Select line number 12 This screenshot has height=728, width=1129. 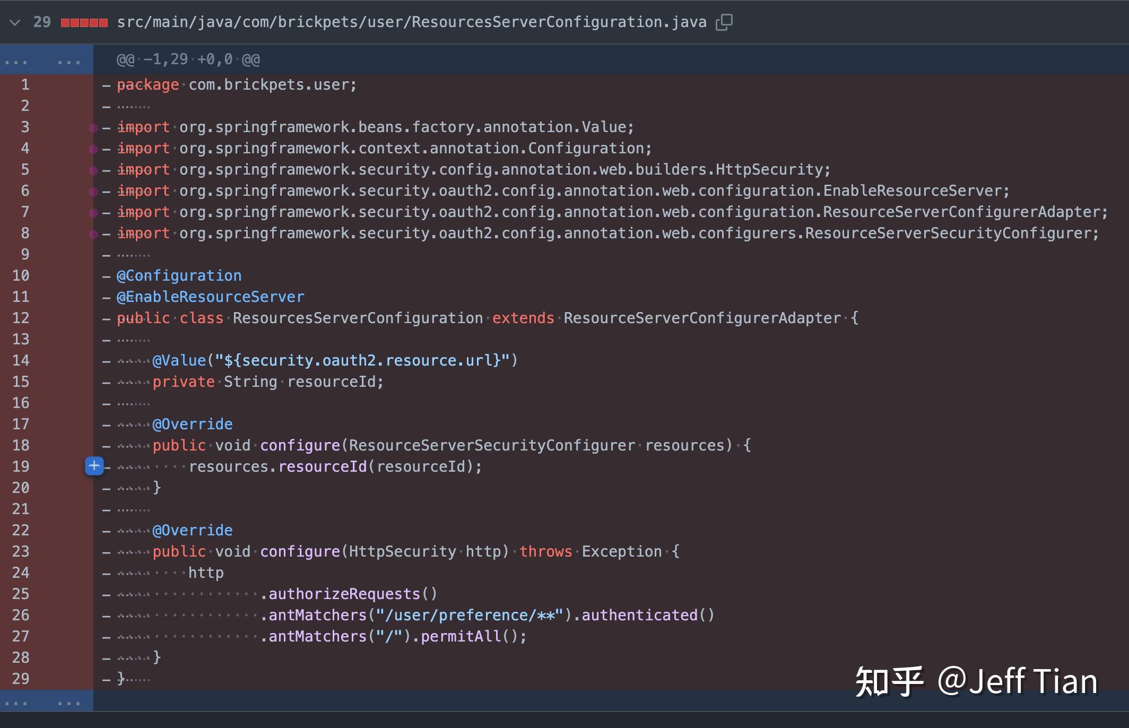coord(21,318)
